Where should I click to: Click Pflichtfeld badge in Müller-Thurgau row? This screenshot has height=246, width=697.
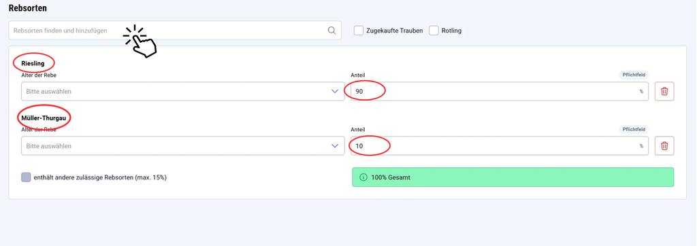point(634,129)
